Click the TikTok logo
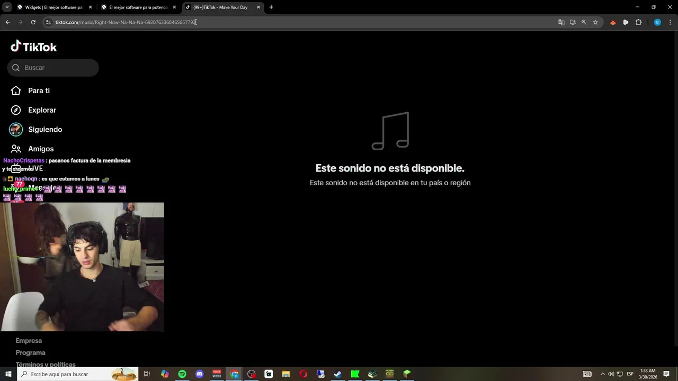Screen dimensions: 678x381 pyautogui.click(x=33, y=47)
